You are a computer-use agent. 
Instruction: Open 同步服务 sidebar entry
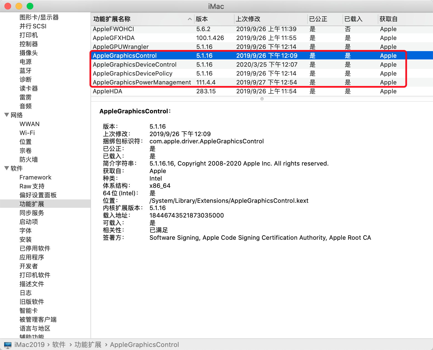click(32, 213)
